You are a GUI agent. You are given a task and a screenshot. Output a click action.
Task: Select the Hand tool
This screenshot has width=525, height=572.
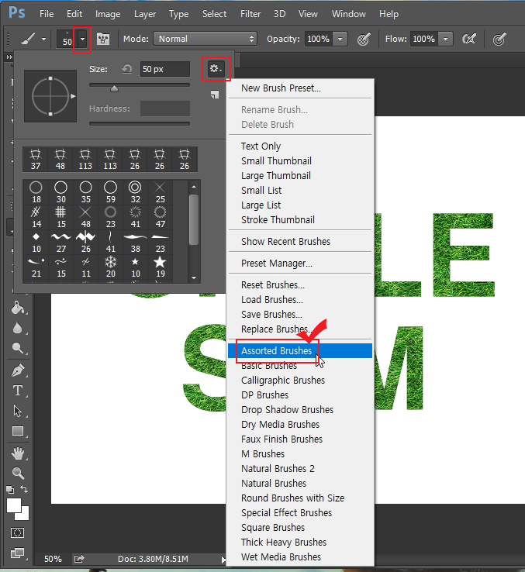click(x=18, y=453)
